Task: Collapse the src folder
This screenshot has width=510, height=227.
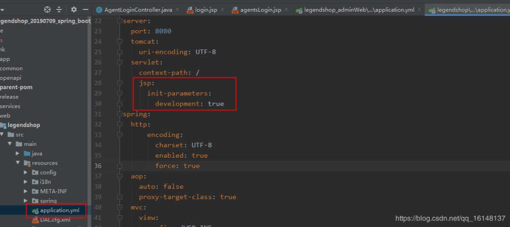Action: [x=10, y=135]
